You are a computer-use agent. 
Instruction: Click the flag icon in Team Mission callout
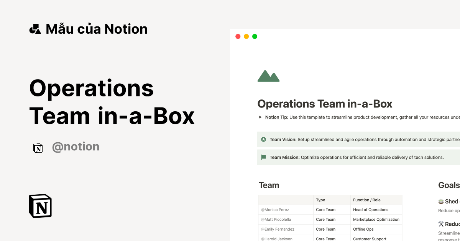[263, 157]
